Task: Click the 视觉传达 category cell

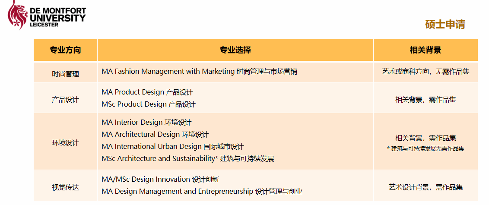Action: (x=65, y=188)
